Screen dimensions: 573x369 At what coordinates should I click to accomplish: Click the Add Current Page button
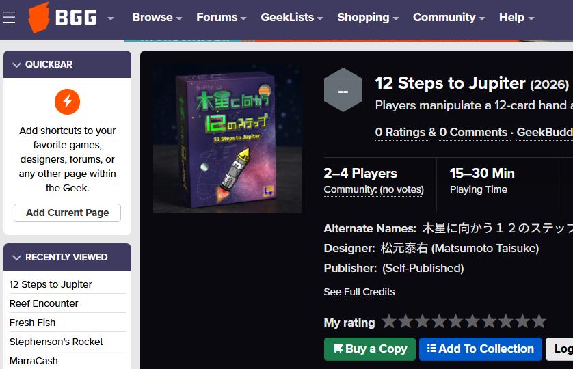coord(67,213)
